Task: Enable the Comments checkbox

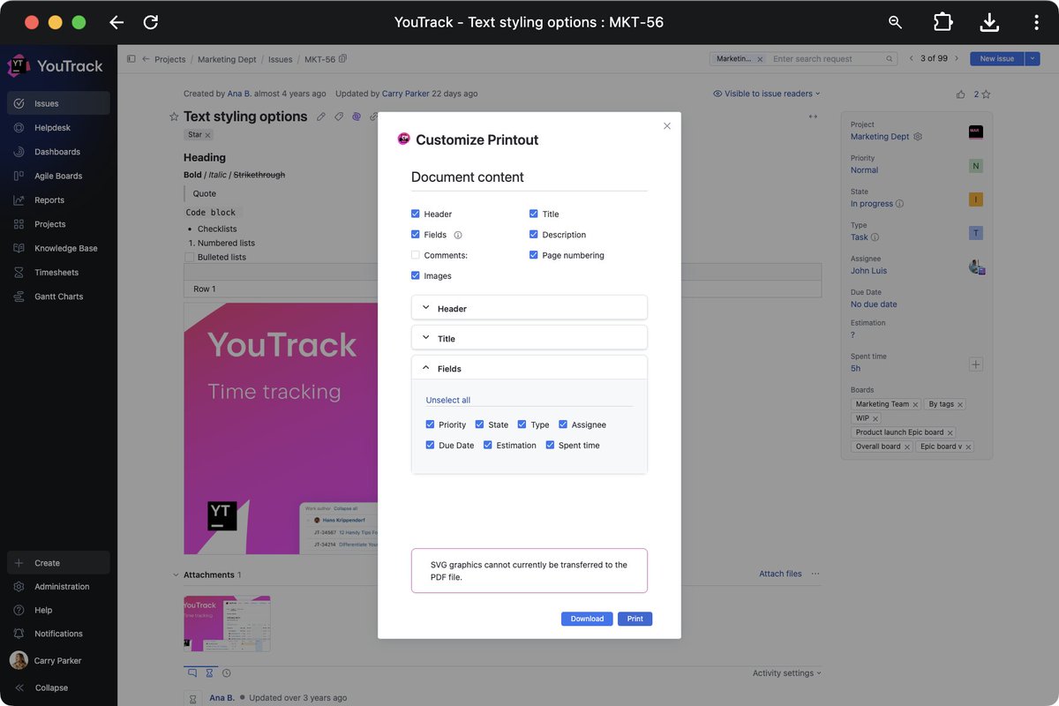Action: tap(415, 255)
